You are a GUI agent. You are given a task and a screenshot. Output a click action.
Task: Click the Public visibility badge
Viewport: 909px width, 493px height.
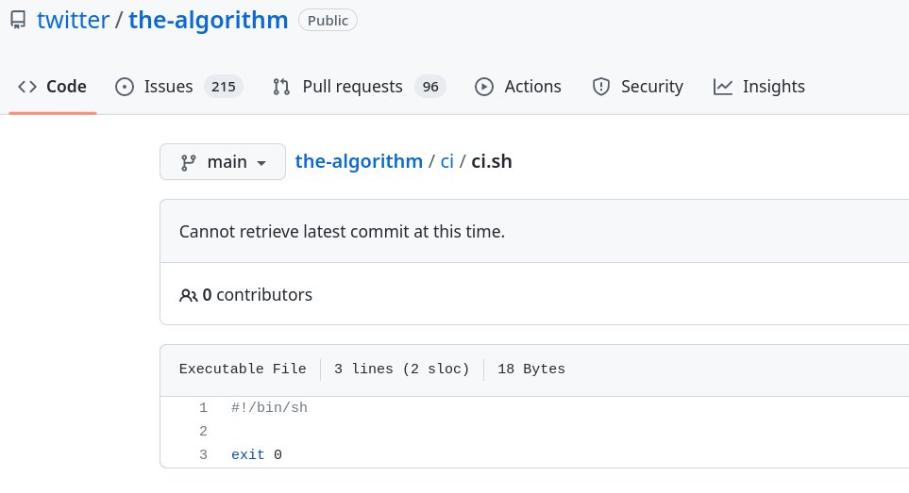click(x=328, y=20)
